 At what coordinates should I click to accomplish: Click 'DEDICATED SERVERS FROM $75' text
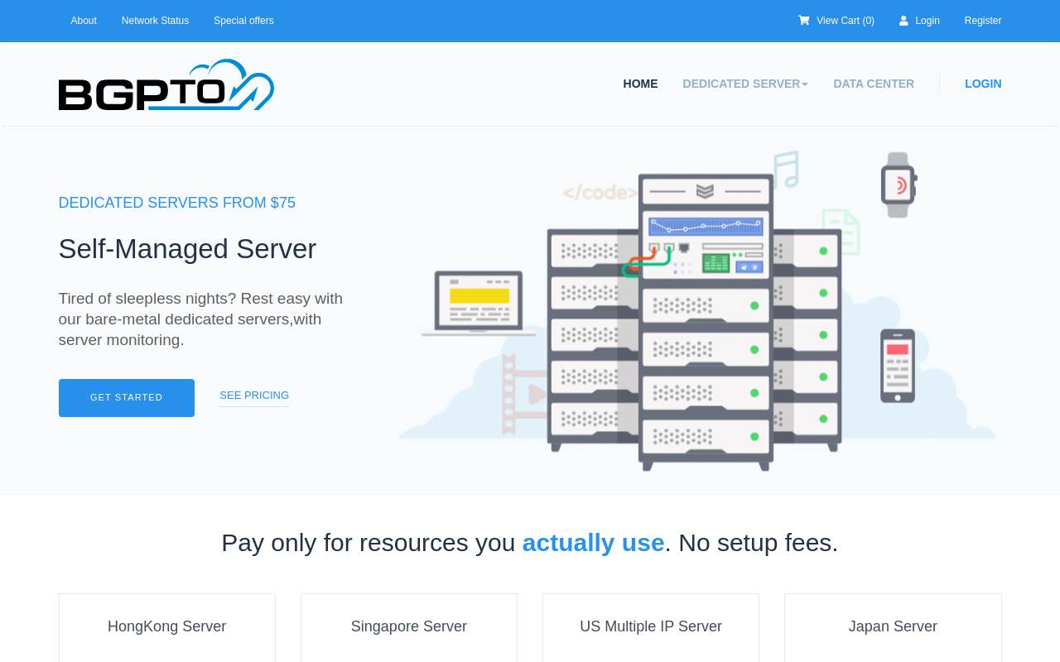click(x=177, y=203)
